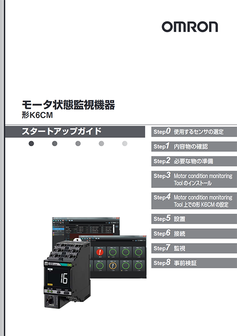Click the Ethernet port on the K6CM device
Image resolution: width=237 pixels, height=336 pixels.
(x=51, y=300)
